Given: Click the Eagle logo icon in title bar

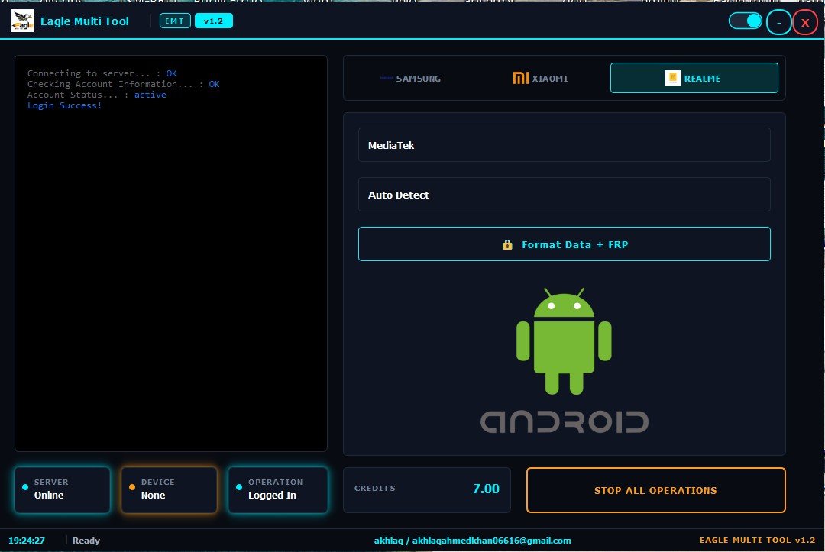Looking at the screenshot, I should tap(23, 21).
